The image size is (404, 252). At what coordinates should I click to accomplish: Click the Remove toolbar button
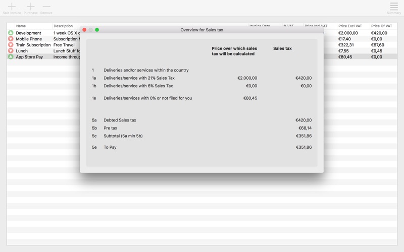[46, 8]
